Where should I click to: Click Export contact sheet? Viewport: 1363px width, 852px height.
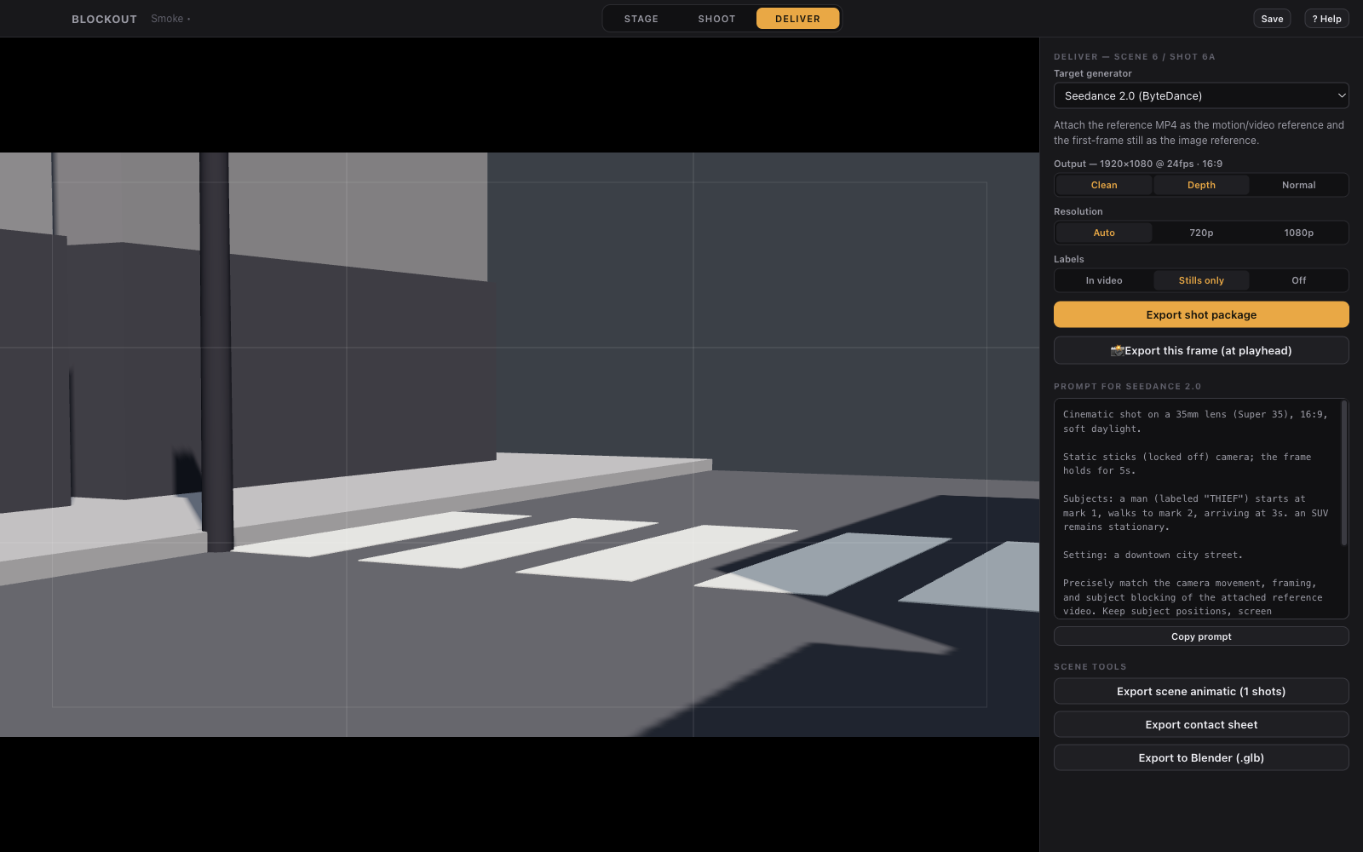click(1201, 724)
